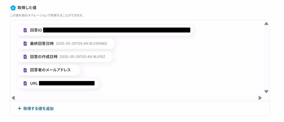Click the blacked-out value in the URL chip
This screenshot has width=284, height=122.
(x=67, y=83)
